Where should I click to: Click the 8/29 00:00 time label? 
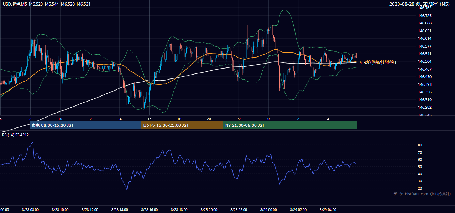pyautogui.click(x=268, y=209)
